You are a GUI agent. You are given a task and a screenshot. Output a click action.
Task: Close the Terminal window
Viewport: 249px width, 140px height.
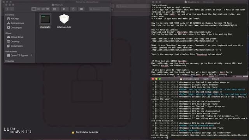153,79
